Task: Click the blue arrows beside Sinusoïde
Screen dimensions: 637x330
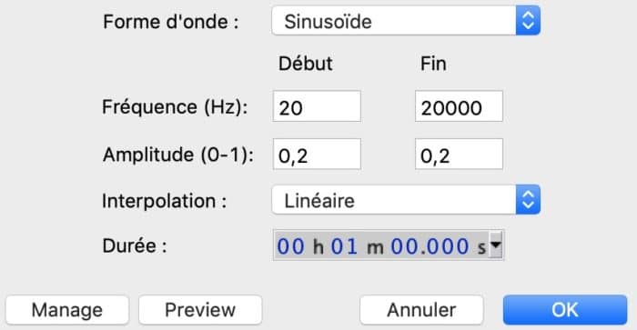Action: coord(528,21)
